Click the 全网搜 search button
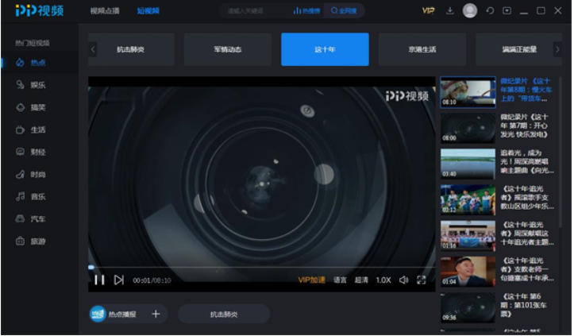This screenshot has height=336, width=574. (x=344, y=10)
